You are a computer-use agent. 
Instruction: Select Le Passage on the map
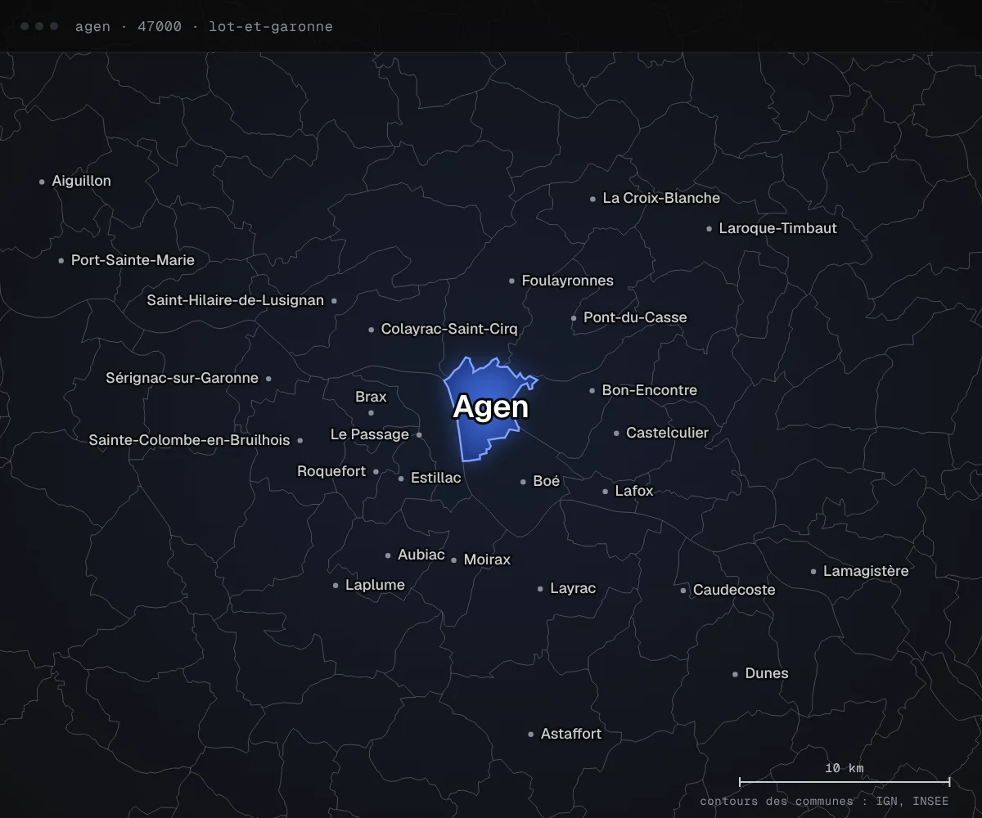370,434
